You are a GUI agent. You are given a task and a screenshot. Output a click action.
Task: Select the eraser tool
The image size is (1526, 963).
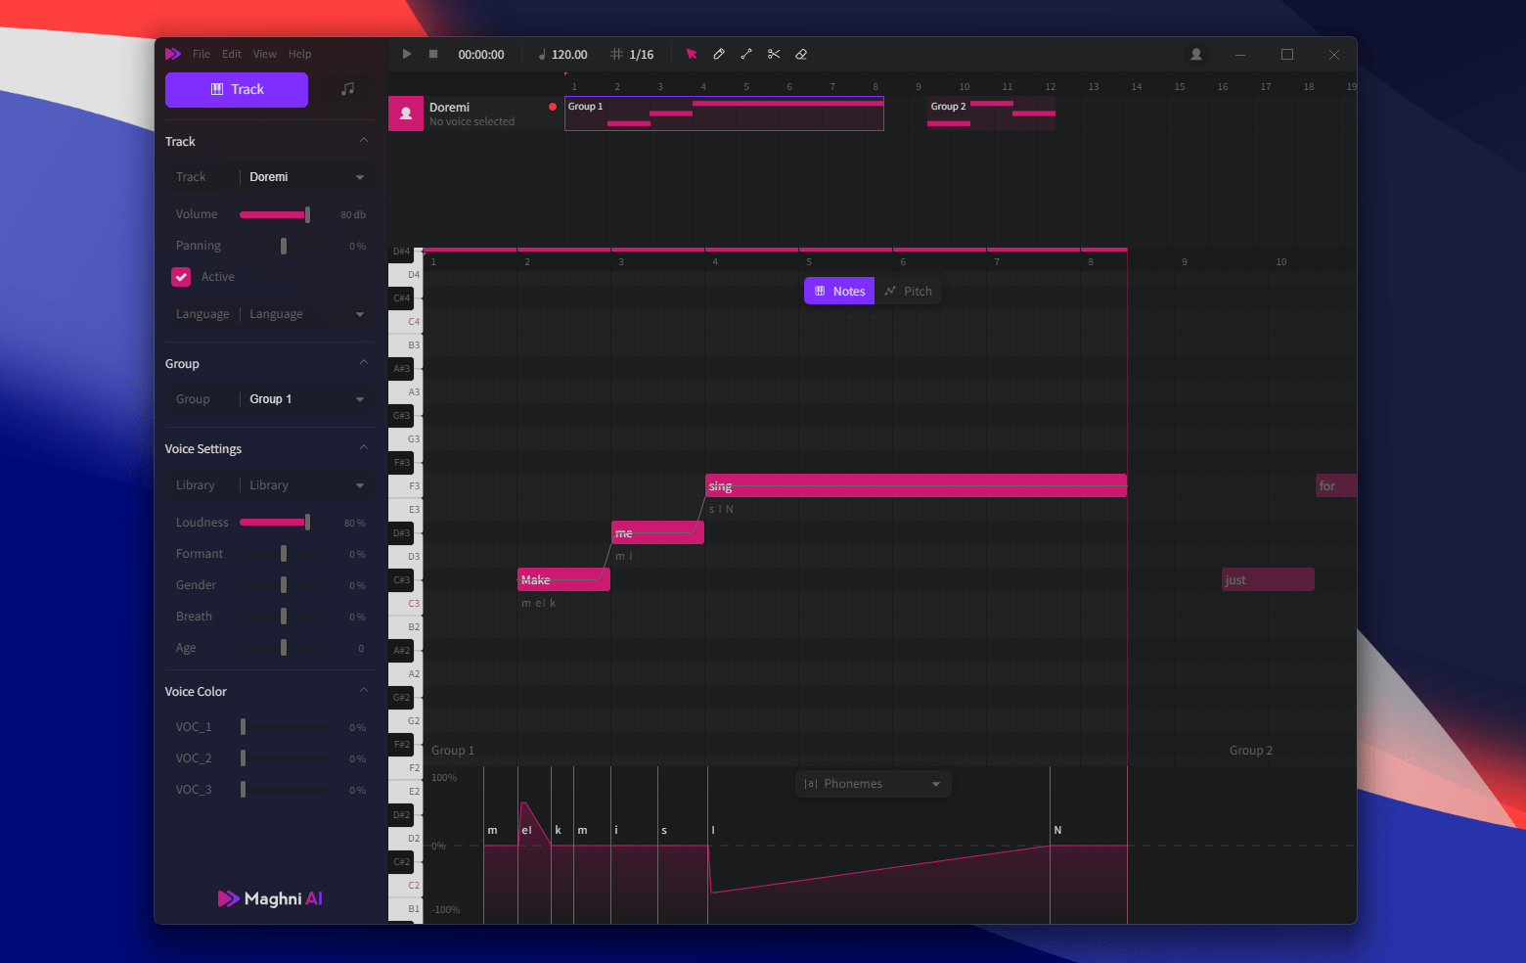tap(801, 54)
